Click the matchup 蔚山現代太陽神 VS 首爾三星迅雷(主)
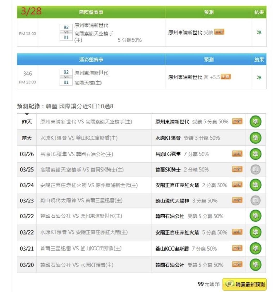This screenshot has height=292, width=279. (x=81, y=201)
